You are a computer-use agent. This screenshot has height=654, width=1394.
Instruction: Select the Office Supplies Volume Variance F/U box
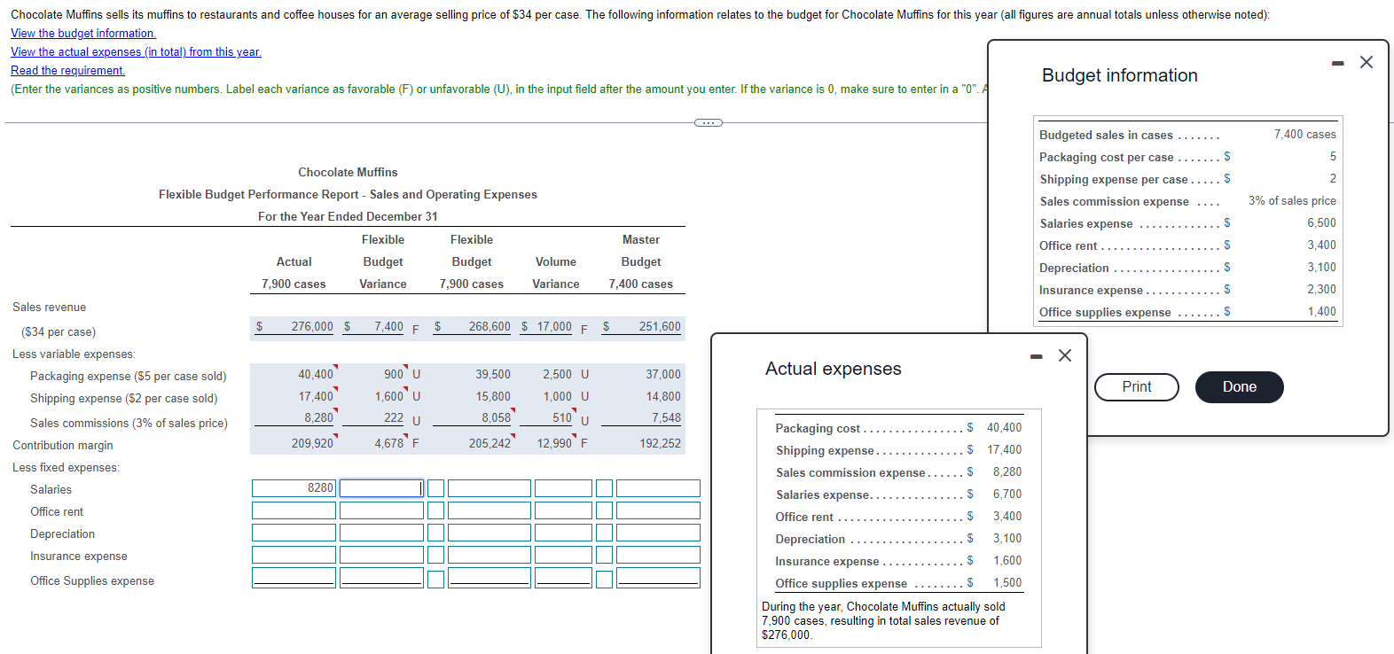coord(604,579)
